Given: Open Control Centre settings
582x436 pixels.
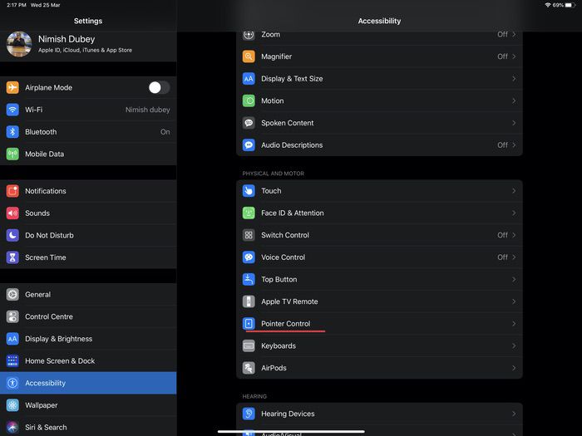Looking at the screenshot, I should [88, 316].
